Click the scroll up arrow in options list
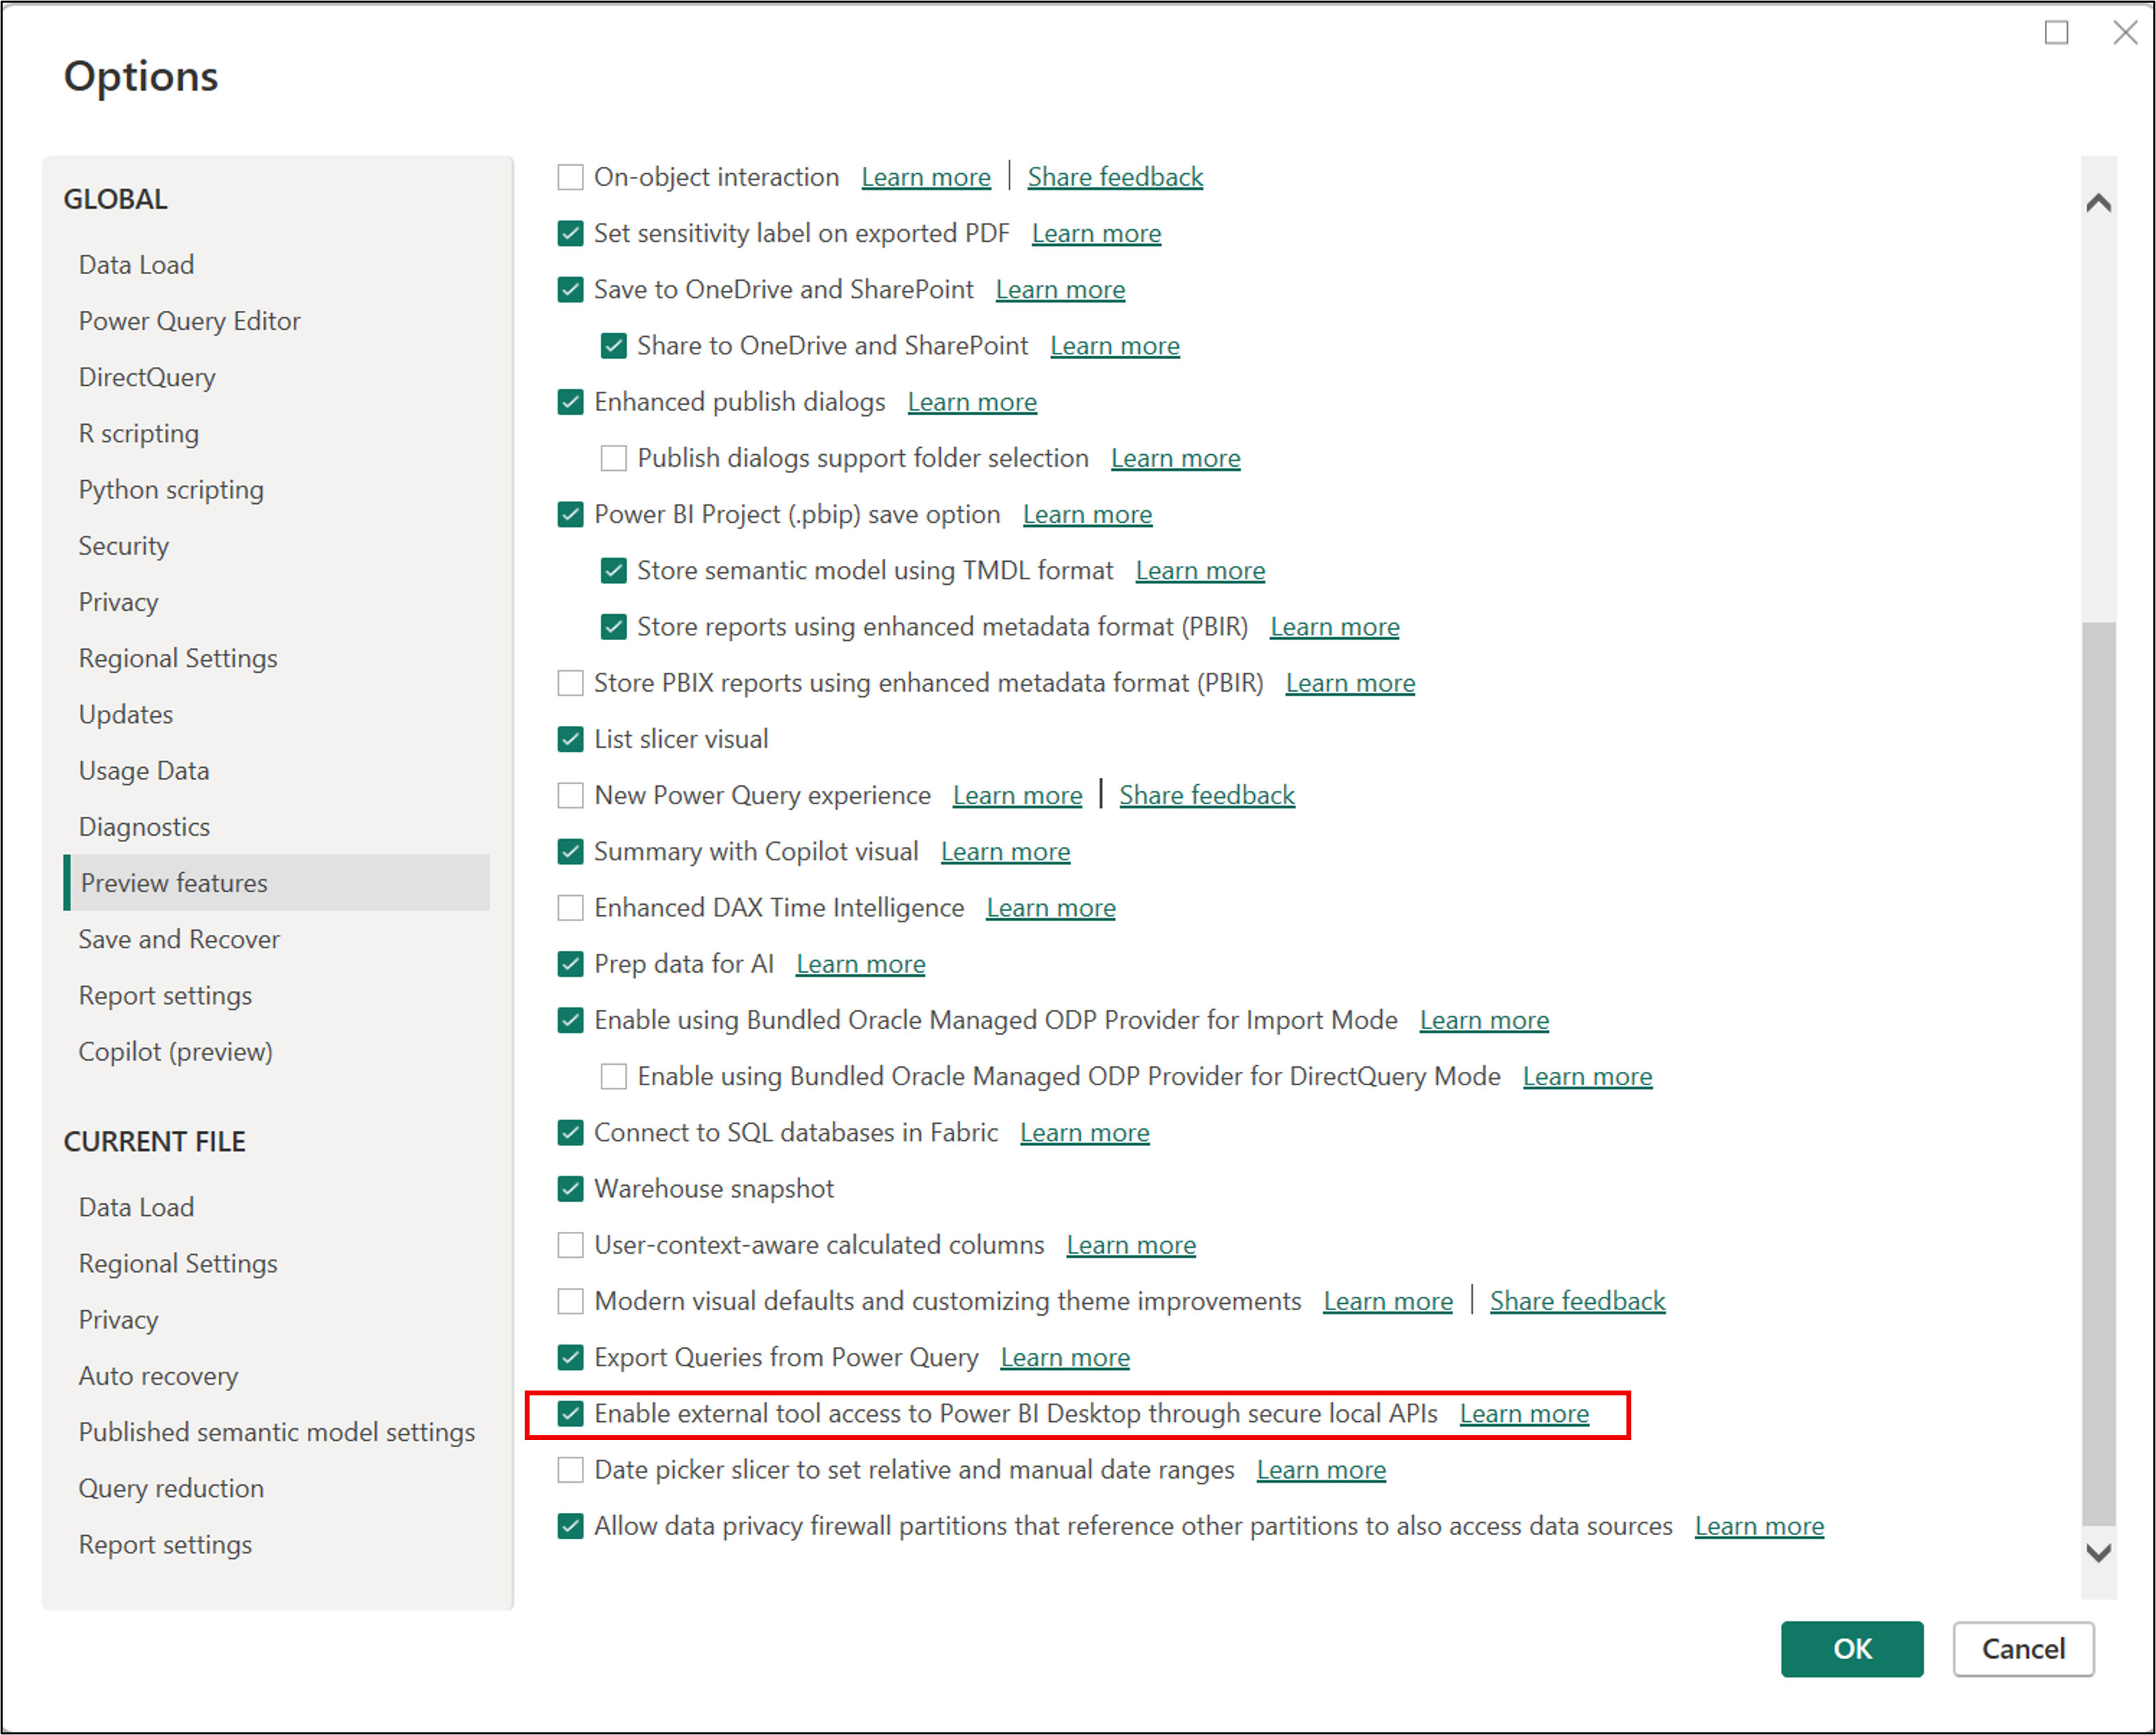Screen dimensions: 2156x1735 [x=2099, y=203]
